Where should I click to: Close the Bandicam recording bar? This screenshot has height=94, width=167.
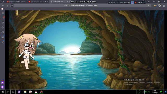coord(145,3)
